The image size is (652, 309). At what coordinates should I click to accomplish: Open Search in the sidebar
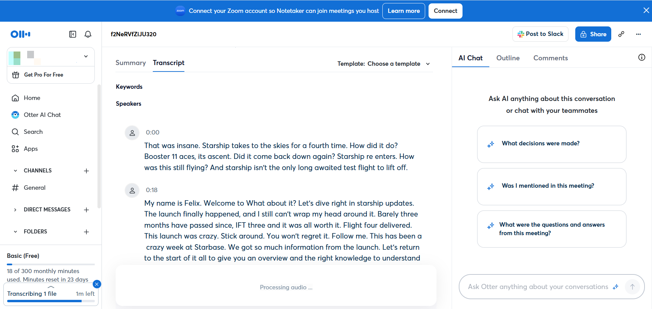(x=33, y=131)
